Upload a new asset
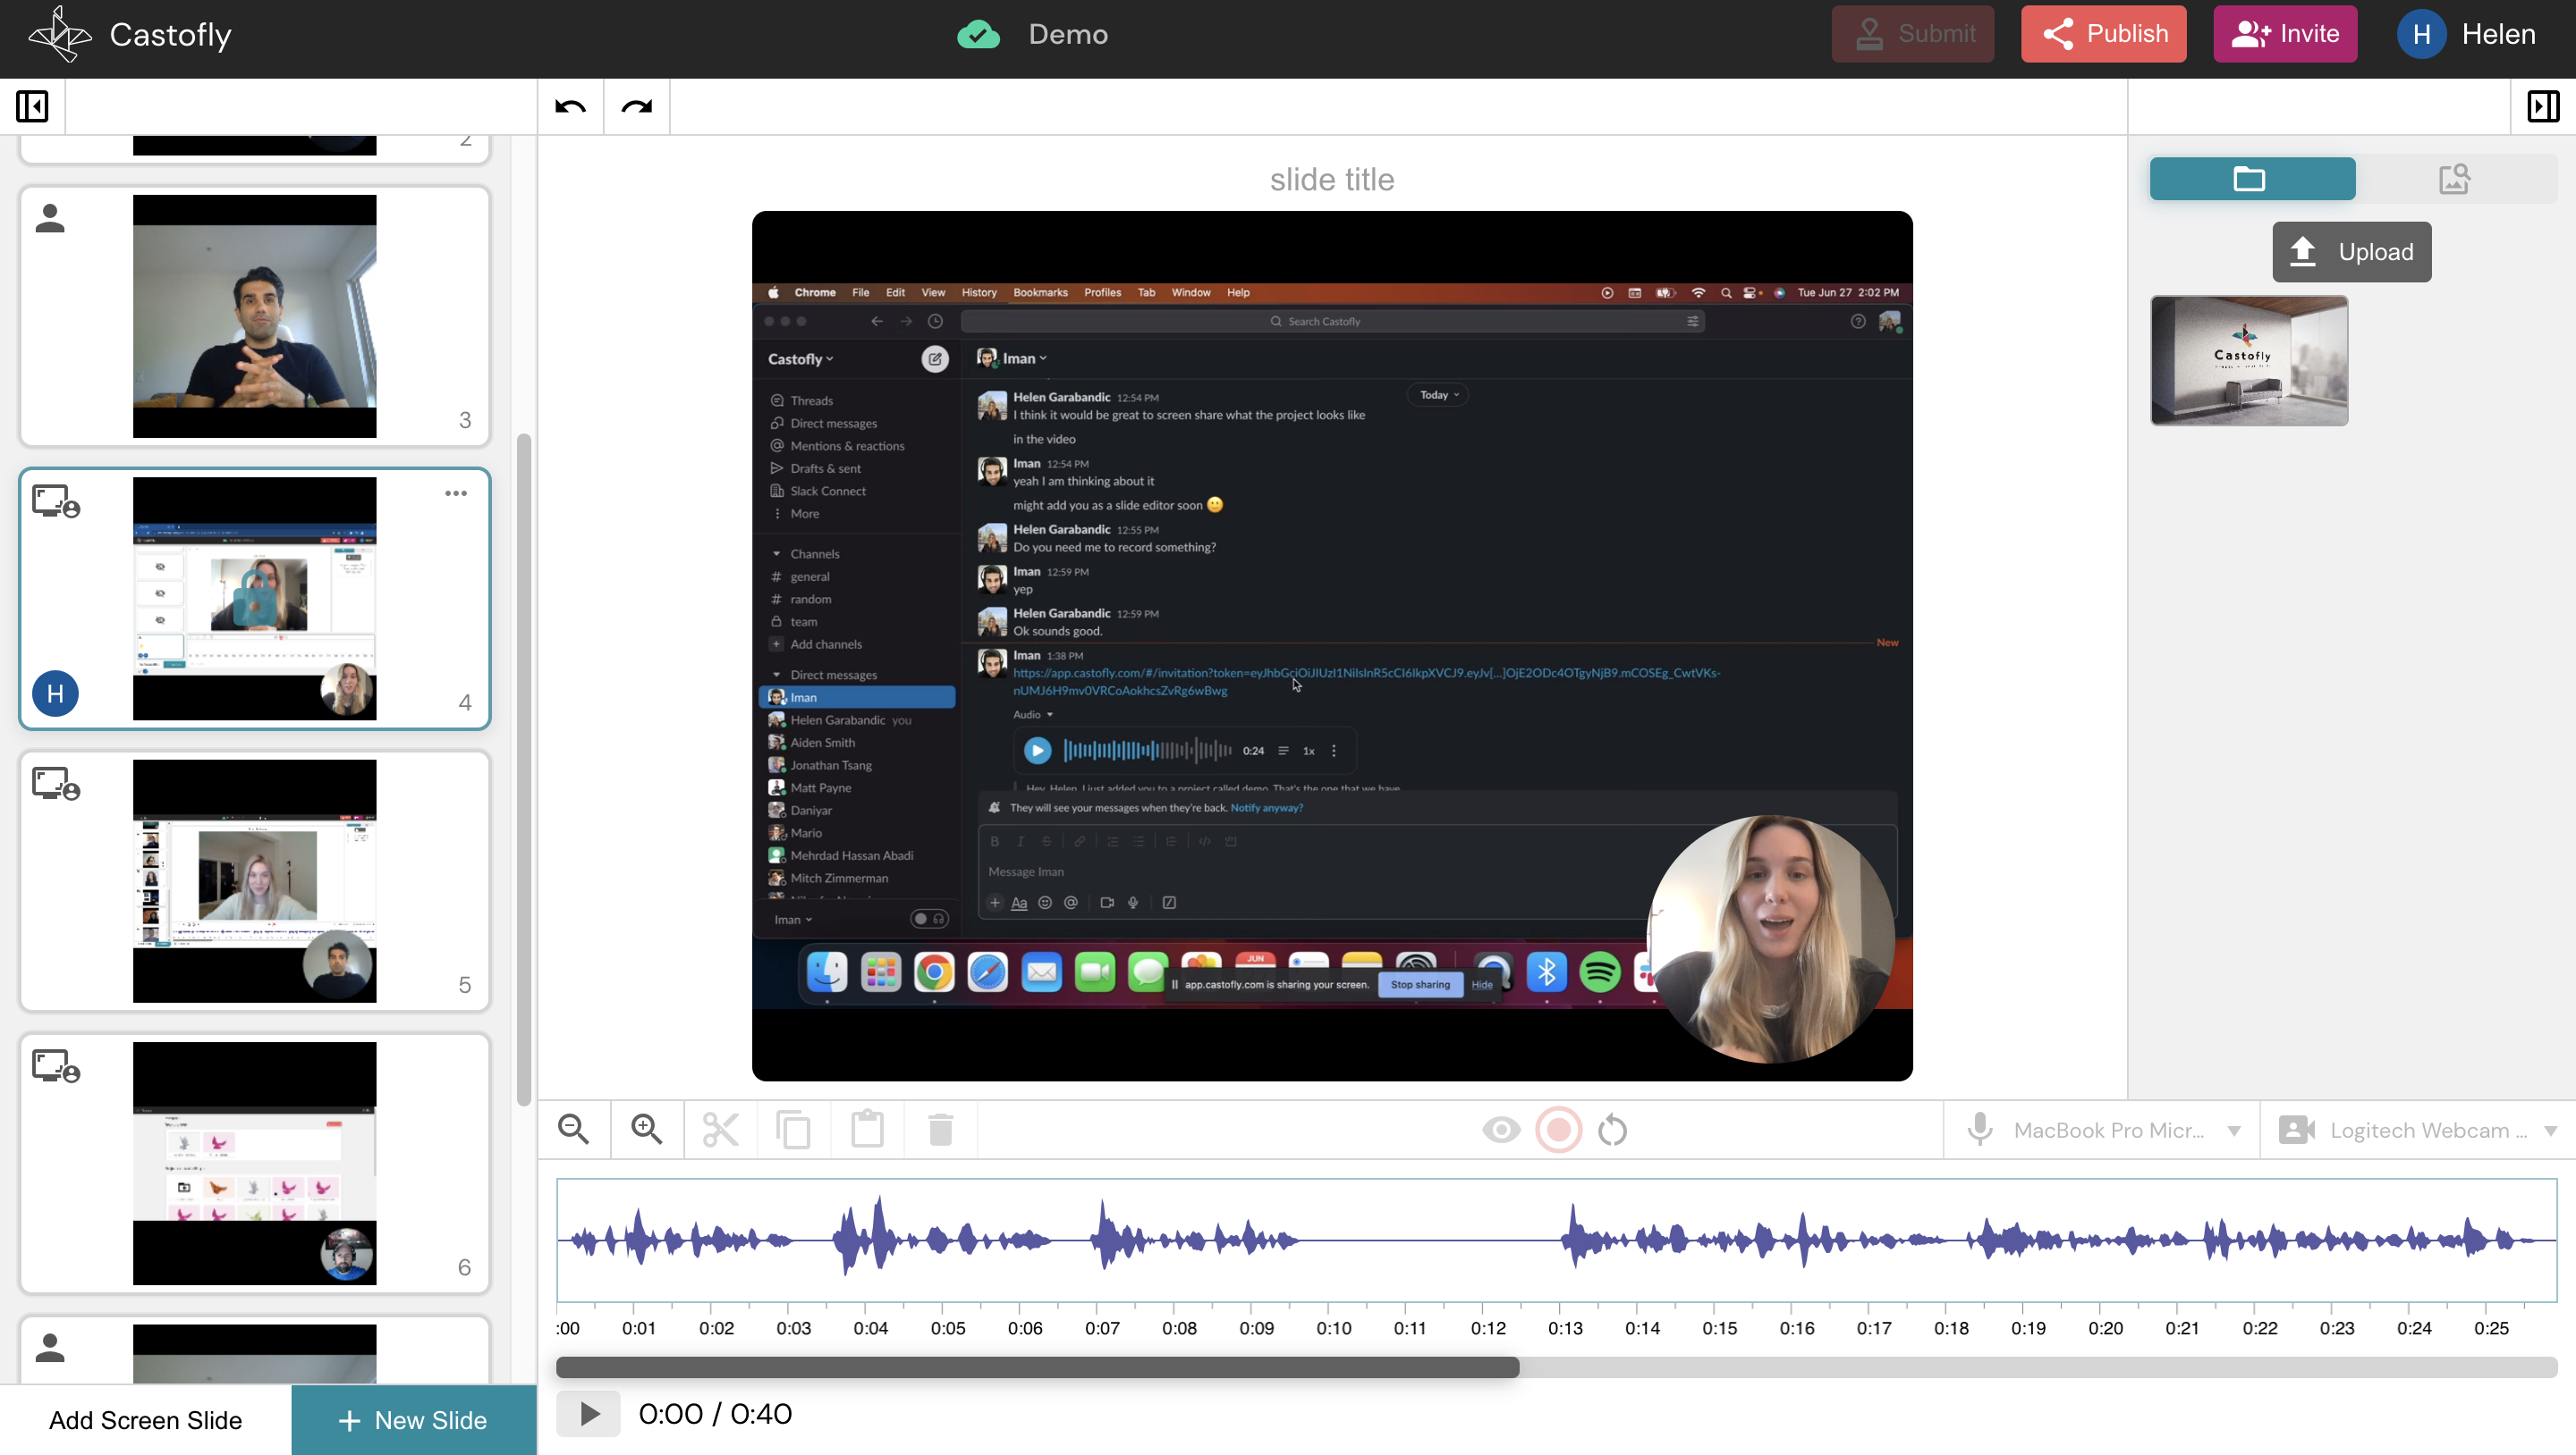 coord(2352,252)
